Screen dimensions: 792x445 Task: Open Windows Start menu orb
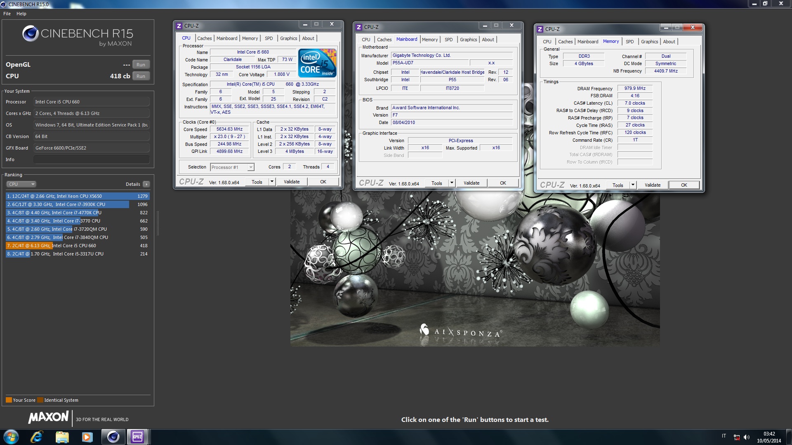[x=11, y=437]
